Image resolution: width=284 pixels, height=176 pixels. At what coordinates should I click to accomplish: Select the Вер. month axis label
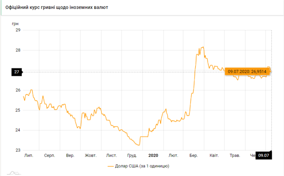(70, 155)
